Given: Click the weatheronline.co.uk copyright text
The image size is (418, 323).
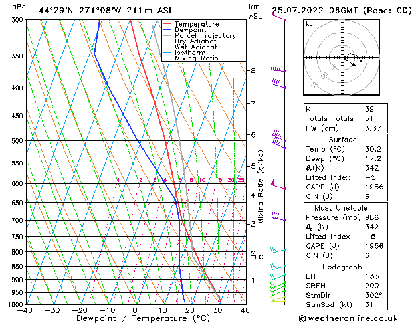Looking at the screenshot, I should 348,318.
